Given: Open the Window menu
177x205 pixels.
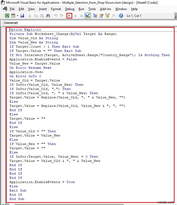Looking at the screenshot, I should (x=121, y=9).
